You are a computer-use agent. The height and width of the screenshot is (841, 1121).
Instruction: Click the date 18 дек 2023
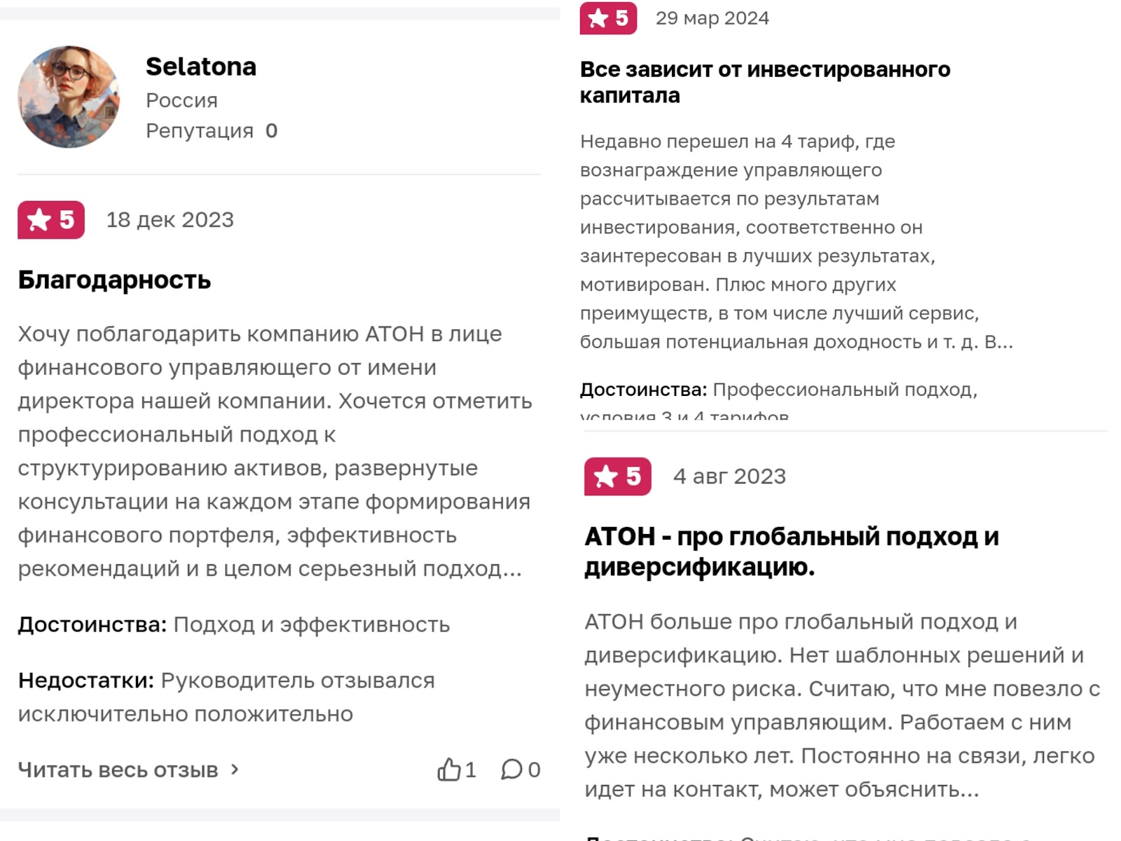click(170, 220)
